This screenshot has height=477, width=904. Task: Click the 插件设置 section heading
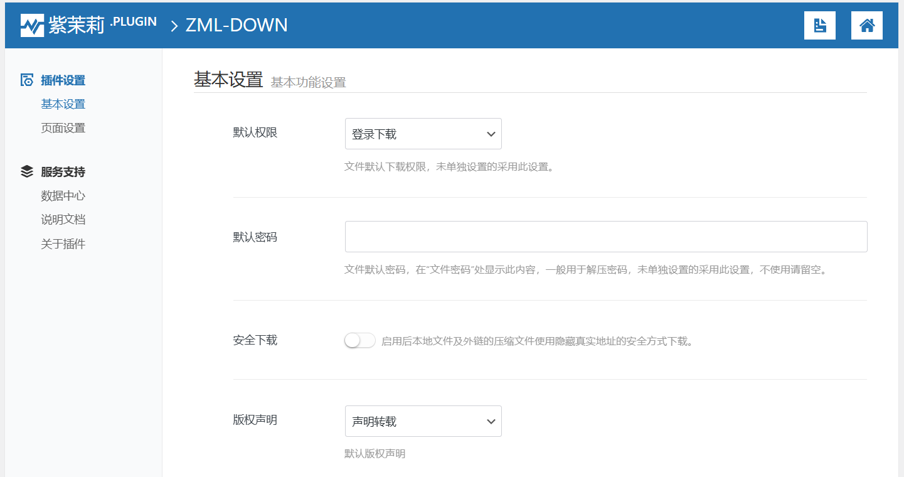click(63, 80)
